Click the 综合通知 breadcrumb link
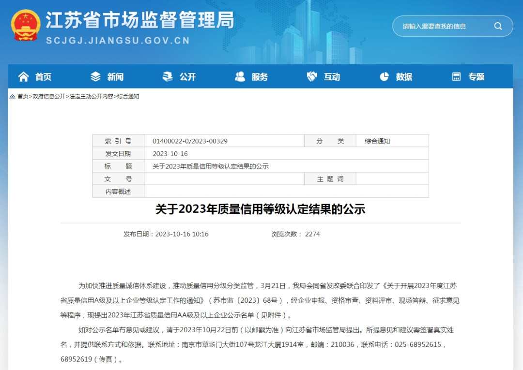Image resolution: width=523 pixels, height=370 pixels. (x=128, y=96)
